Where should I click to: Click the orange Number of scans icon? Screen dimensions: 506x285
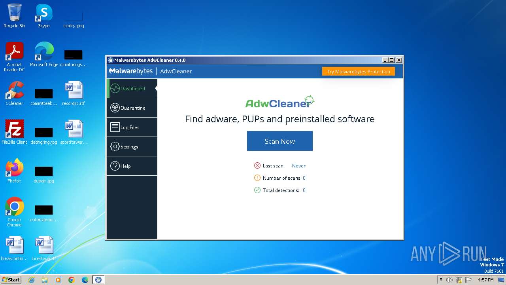pos(257,178)
